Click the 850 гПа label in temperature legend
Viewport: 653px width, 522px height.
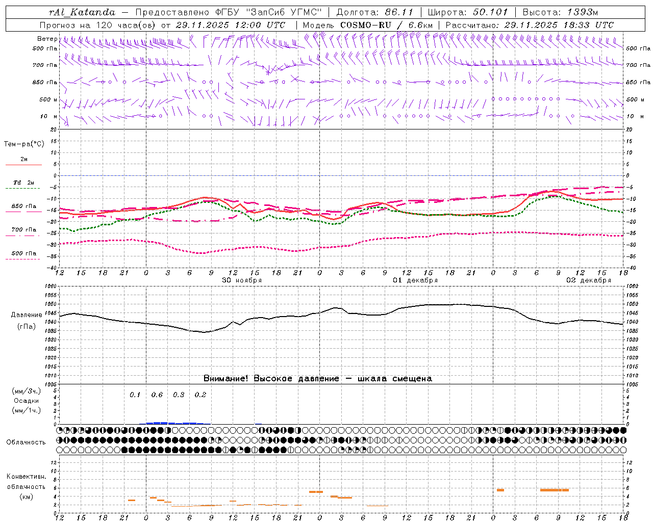[x=24, y=206]
